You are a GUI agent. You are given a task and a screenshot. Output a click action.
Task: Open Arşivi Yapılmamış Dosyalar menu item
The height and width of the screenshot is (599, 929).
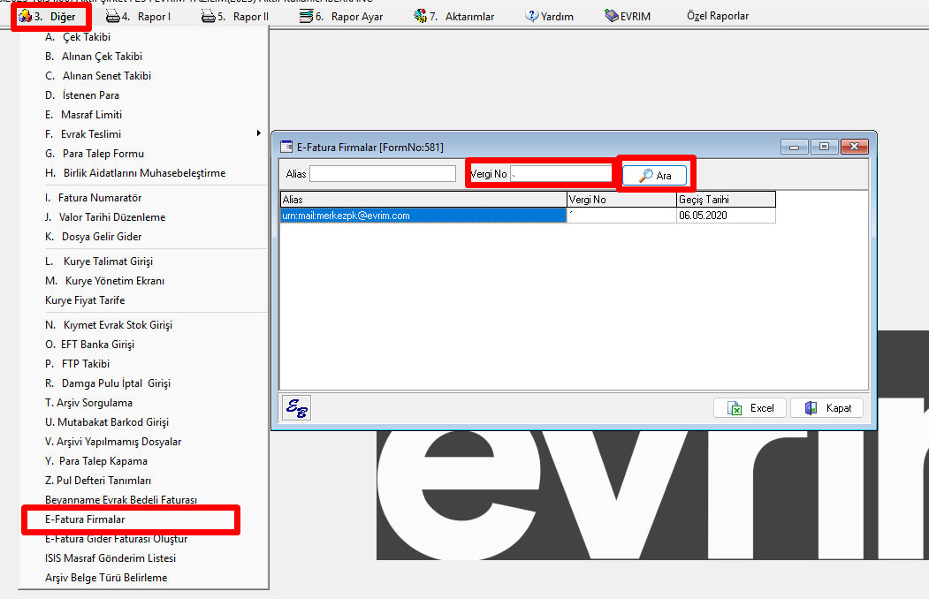[143, 442]
